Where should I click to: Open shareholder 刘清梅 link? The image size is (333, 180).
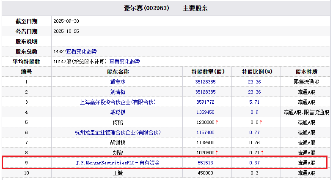pyautogui.click(x=118, y=92)
